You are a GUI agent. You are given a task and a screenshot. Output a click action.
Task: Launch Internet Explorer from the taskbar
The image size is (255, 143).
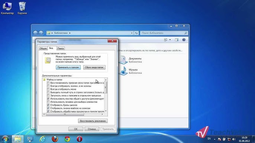[42, 139]
